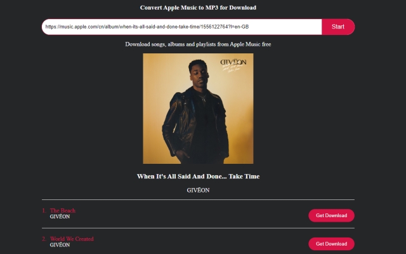The height and width of the screenshot is (254, 406).
Task: Click the red Start button
Action: coord(338,27)
